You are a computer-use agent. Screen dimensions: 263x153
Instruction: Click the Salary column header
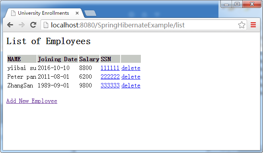tap(89, 59)
